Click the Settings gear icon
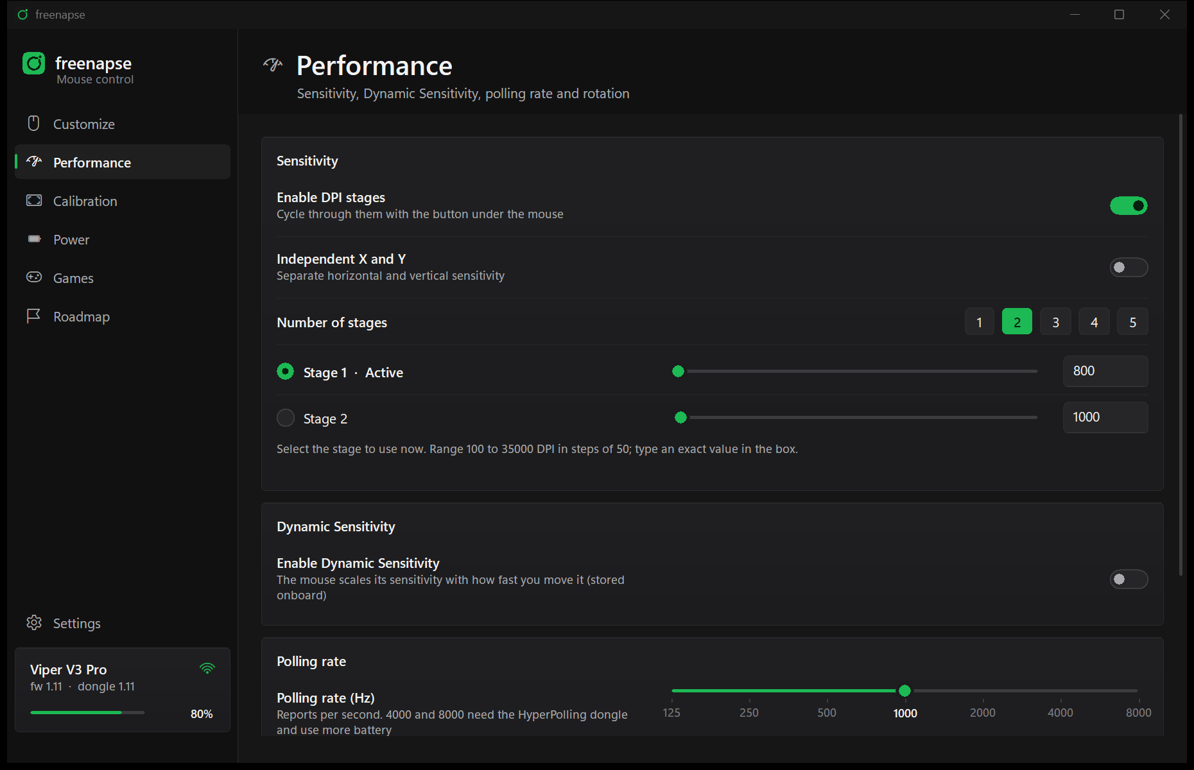The image size is (1194, 770). pos(34,622)
